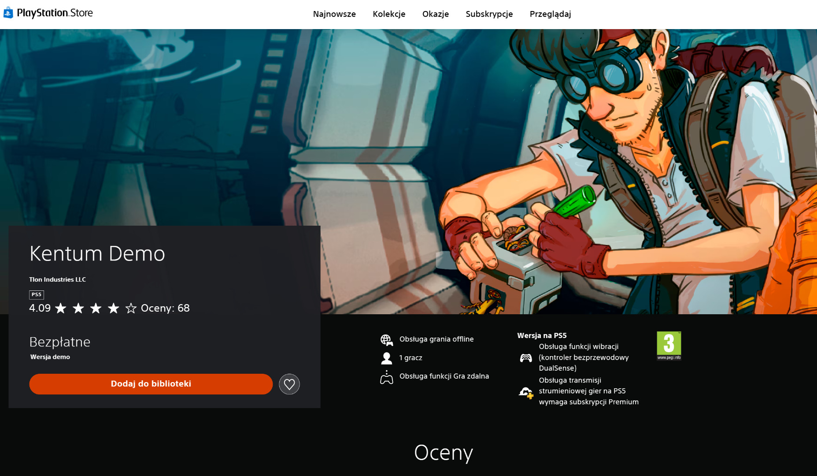Viewport: 817px width, 476px height.
Task: Click the Remote Play controller icon
Action: [386, 377]
